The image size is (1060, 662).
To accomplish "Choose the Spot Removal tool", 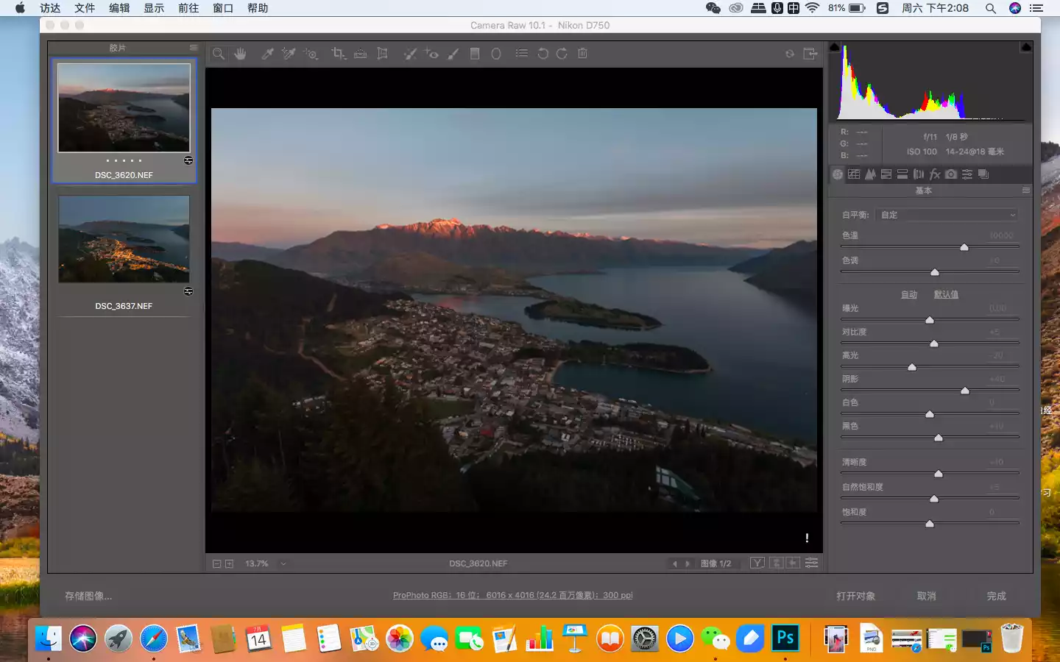I will pyautogui.click(x=410, y=54).
